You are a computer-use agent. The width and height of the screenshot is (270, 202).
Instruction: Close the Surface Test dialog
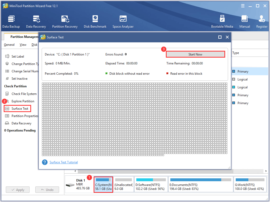227,37
